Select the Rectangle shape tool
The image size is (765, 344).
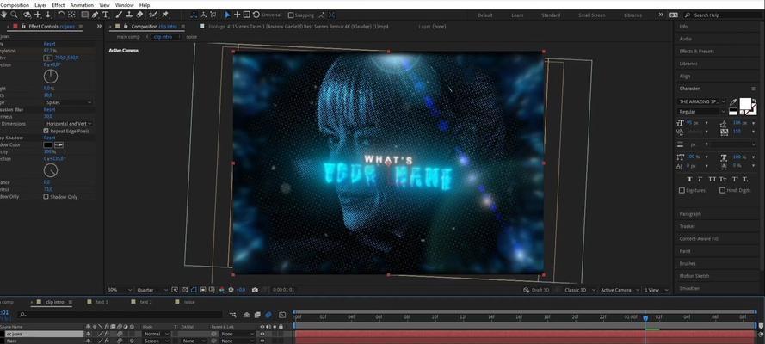click(x=85, y=15)
